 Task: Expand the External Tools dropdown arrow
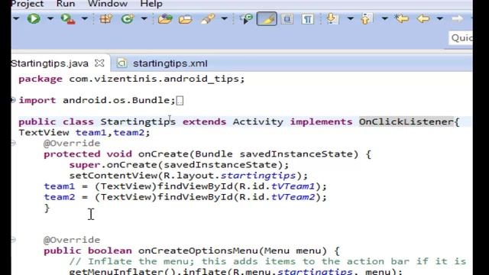click(85, 18)
